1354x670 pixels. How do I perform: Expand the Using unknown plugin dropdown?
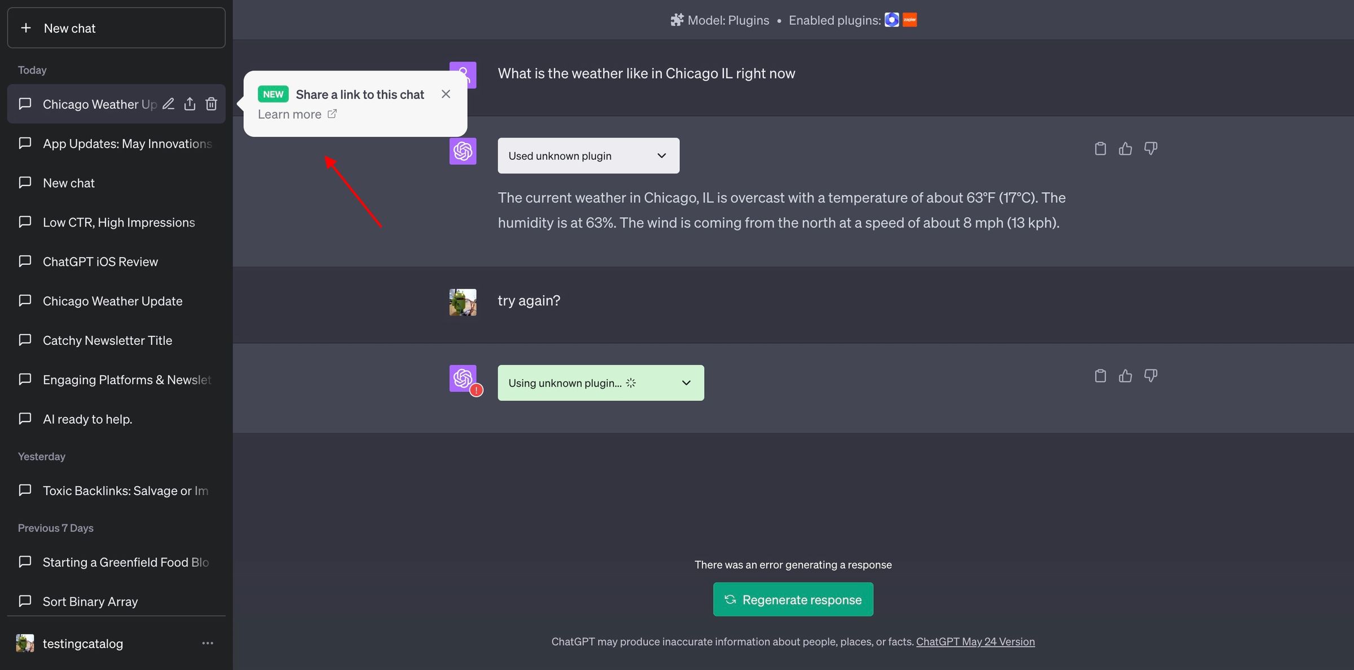pyautogui.click(x=685, y=382)
